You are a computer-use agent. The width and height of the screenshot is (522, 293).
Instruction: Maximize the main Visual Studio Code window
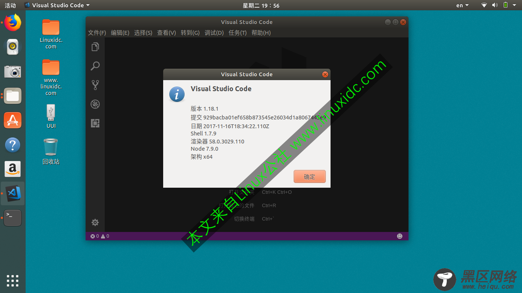point(396,22)
